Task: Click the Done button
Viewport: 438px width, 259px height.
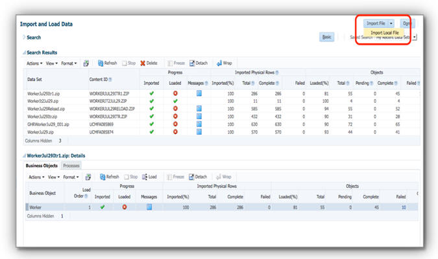Action: [x=407, y=23]
